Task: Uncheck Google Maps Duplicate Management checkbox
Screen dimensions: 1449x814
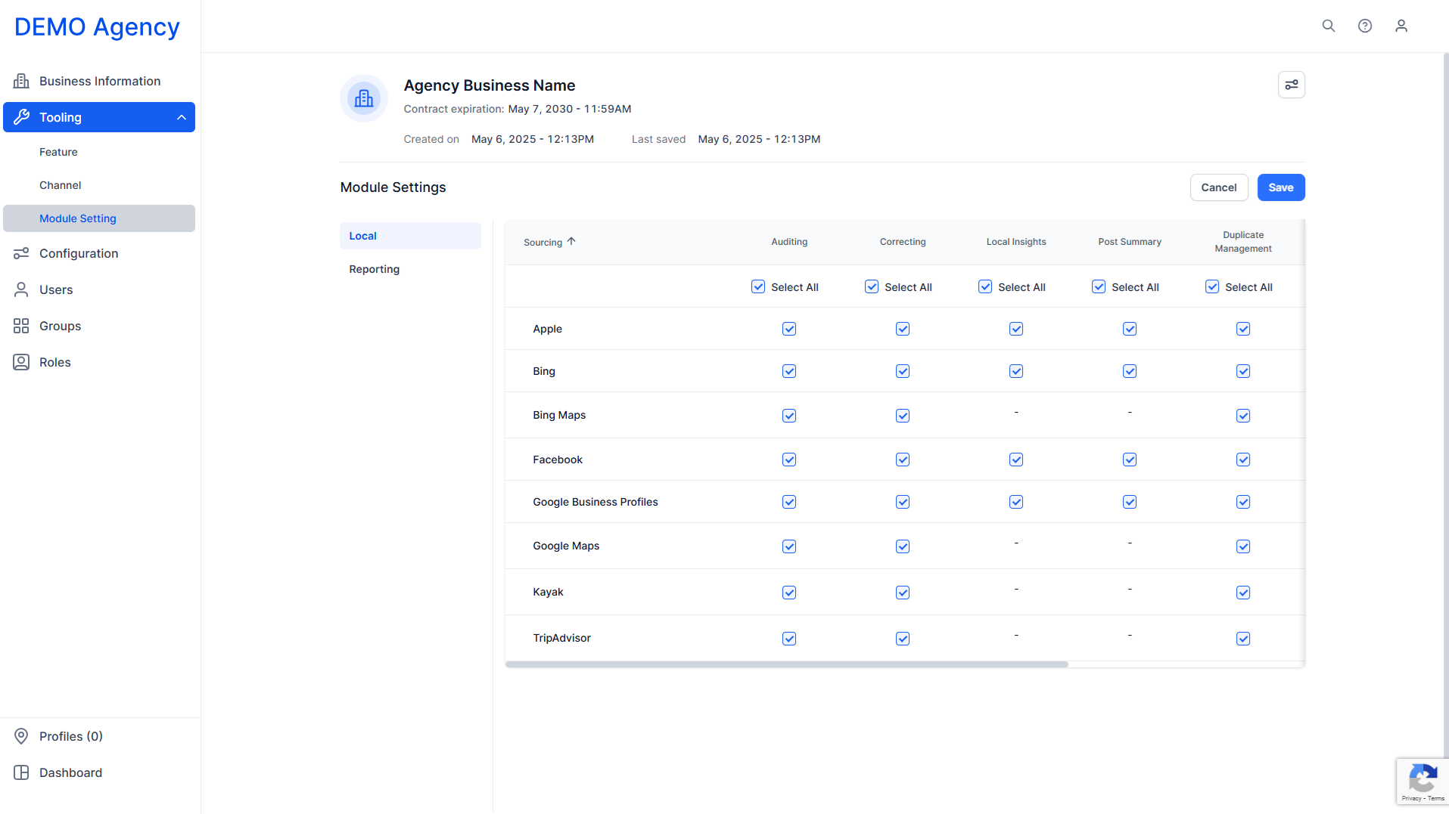Action: (x=1243, y=546)
